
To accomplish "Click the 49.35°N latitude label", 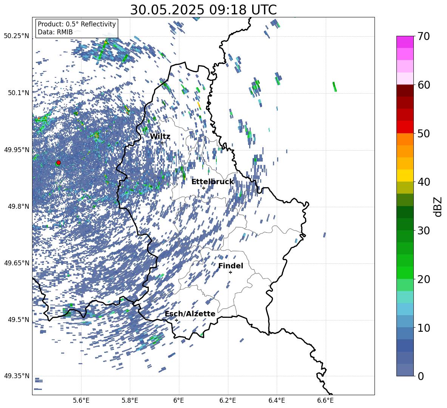I will [x=17, y=376].
